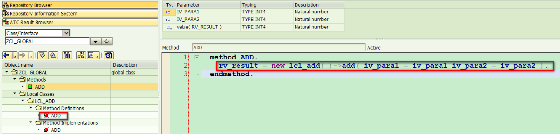Collapse the LCL_ADD tree node
Screen dimensions: 560x134
coord(23,100)
